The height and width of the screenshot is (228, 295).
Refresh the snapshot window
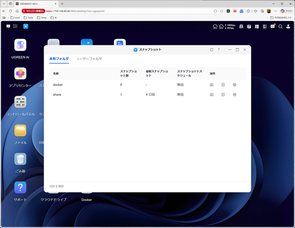click(211, 50)
